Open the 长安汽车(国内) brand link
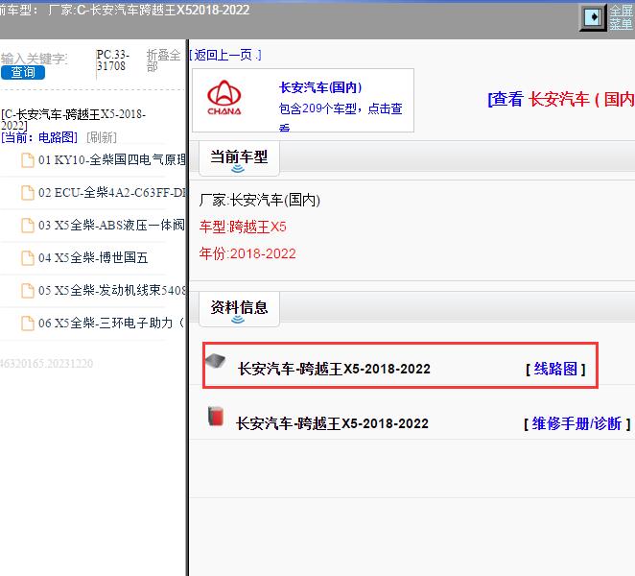This screenshot has width=635, height=576. pyautogui.click(x=320, y=87)
